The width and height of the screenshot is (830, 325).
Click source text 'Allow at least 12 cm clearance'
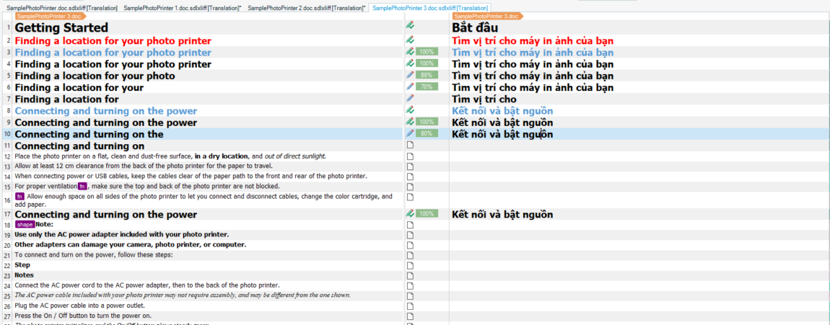(x=58, y=166)
